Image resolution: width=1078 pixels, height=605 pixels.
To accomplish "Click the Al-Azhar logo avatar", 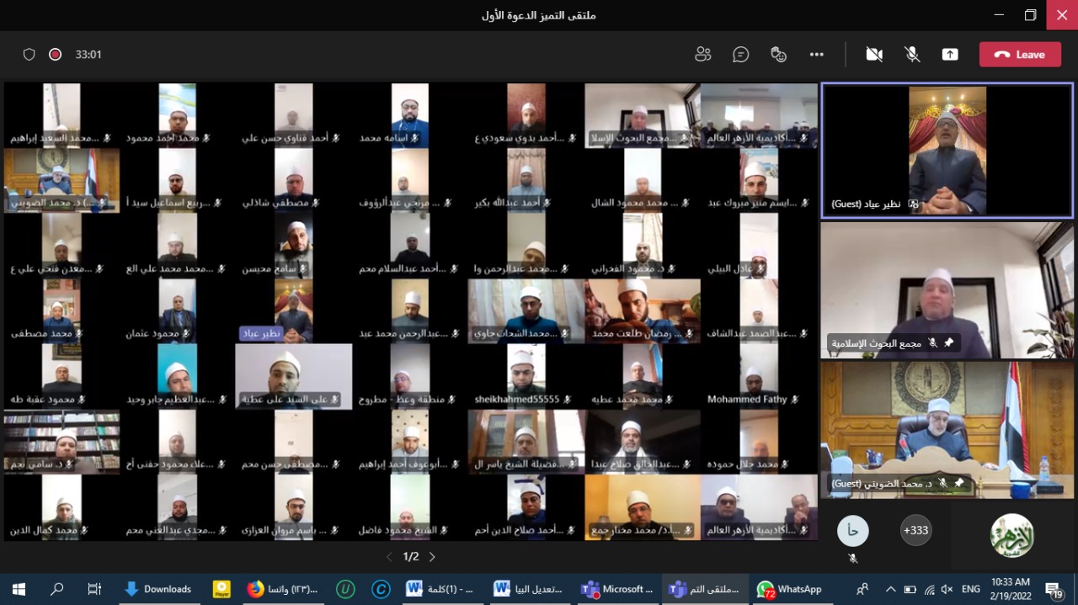I will [x=1011, y=535].
